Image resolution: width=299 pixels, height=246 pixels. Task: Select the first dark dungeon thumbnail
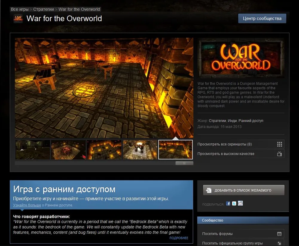tap(33, 150)
